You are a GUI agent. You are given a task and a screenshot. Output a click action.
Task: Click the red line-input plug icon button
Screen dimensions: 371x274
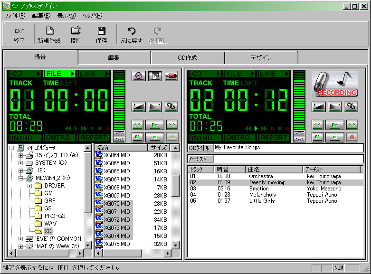tap(171, 76)
